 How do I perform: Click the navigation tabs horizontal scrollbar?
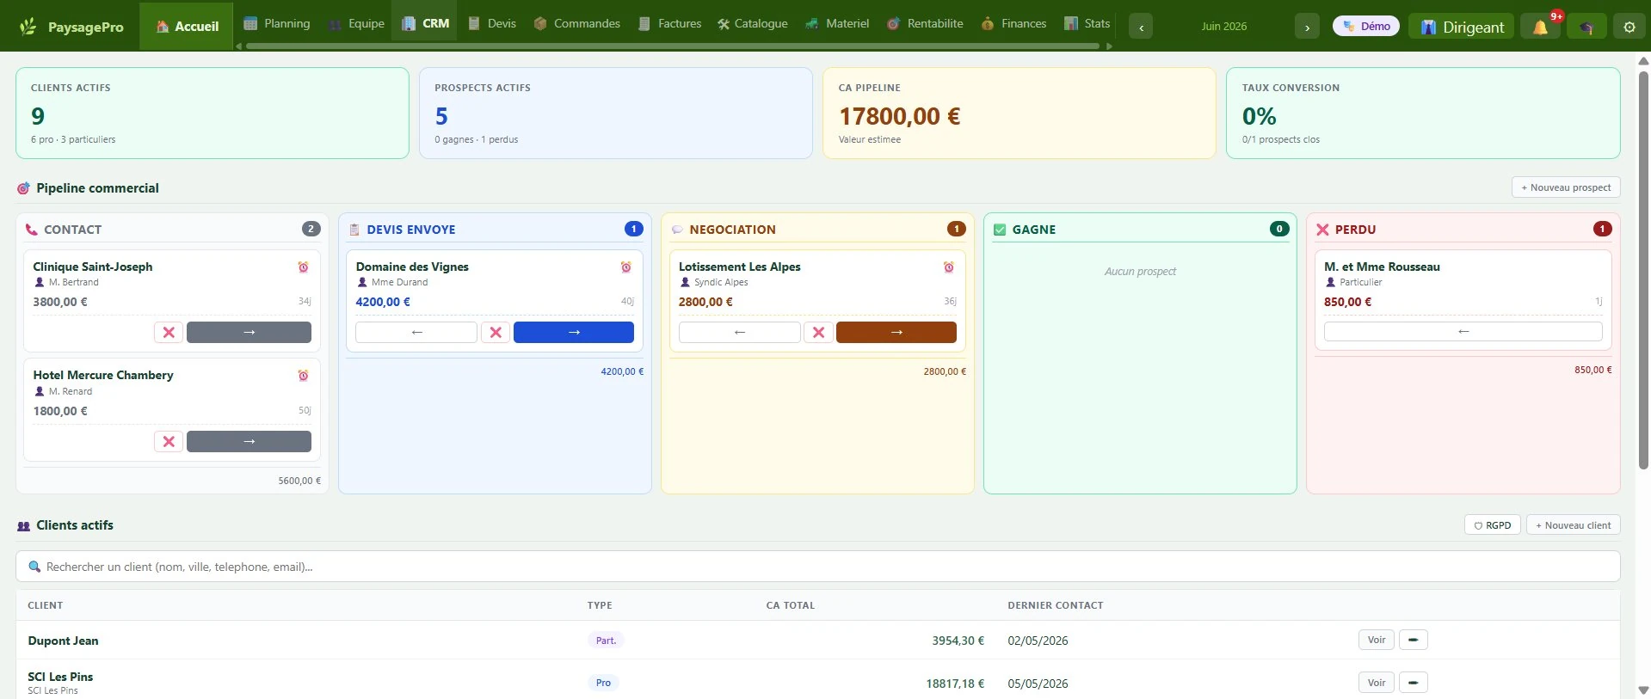[673, 46]
